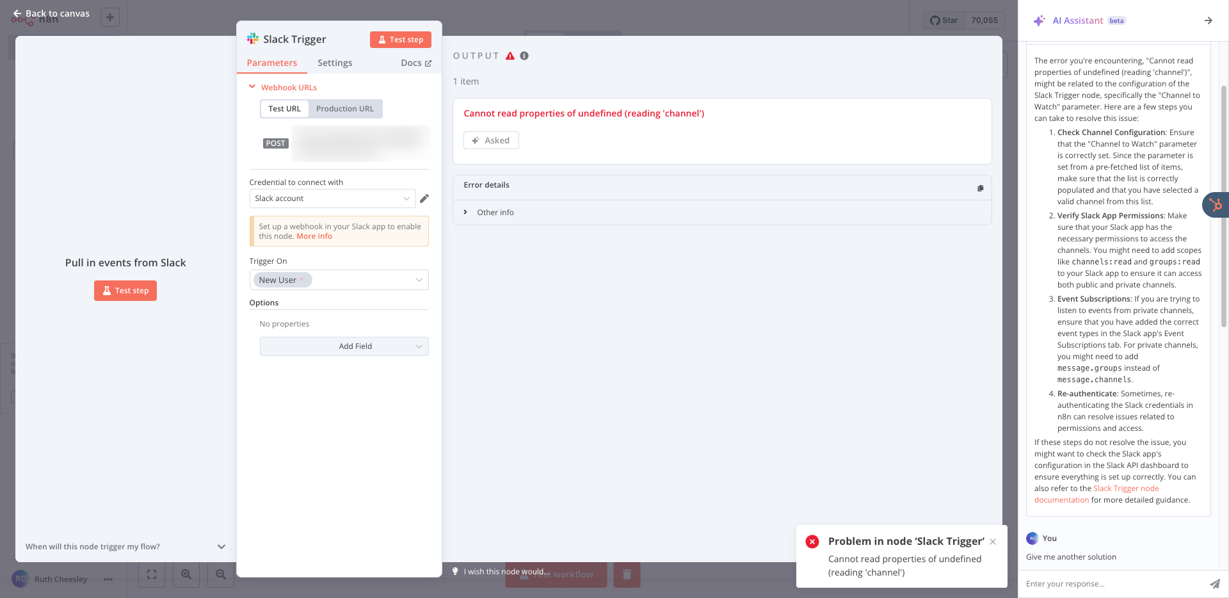Click the beta badge next to AI Assistant
Viewport: 1229px width, 598px height.
point(1117,20)
